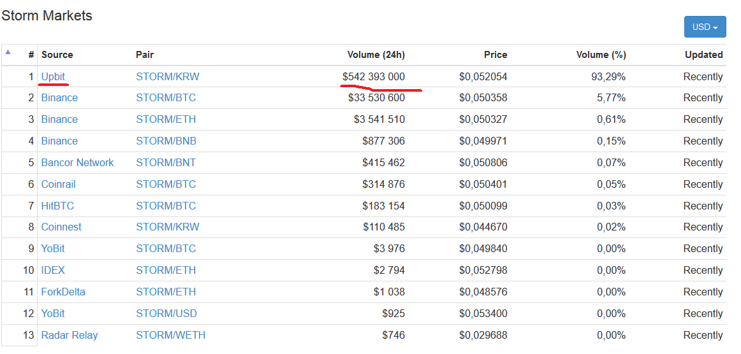Open IDEX's STORM/ETH pair link
Image resolution: width=741 pixels, height=354 pixels.
point(166,271)
